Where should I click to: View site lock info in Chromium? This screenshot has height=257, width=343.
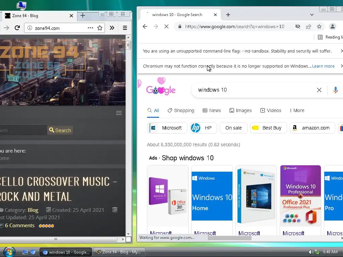[180, 26]
